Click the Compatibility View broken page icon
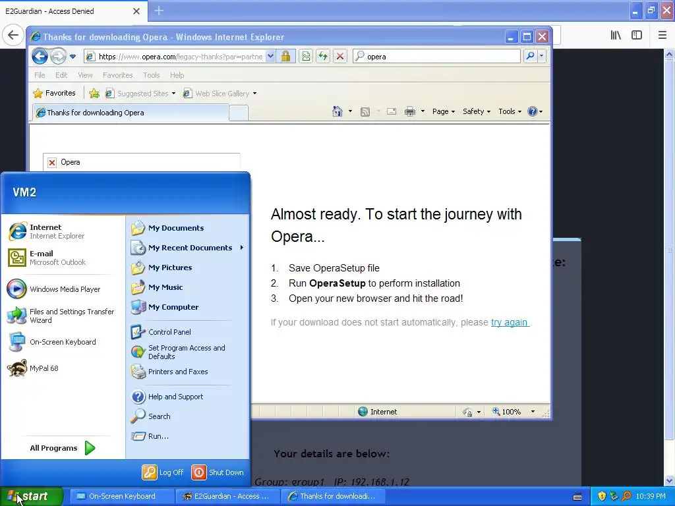Viewport: 675px width, 506px height. click(x=306, y=57)
